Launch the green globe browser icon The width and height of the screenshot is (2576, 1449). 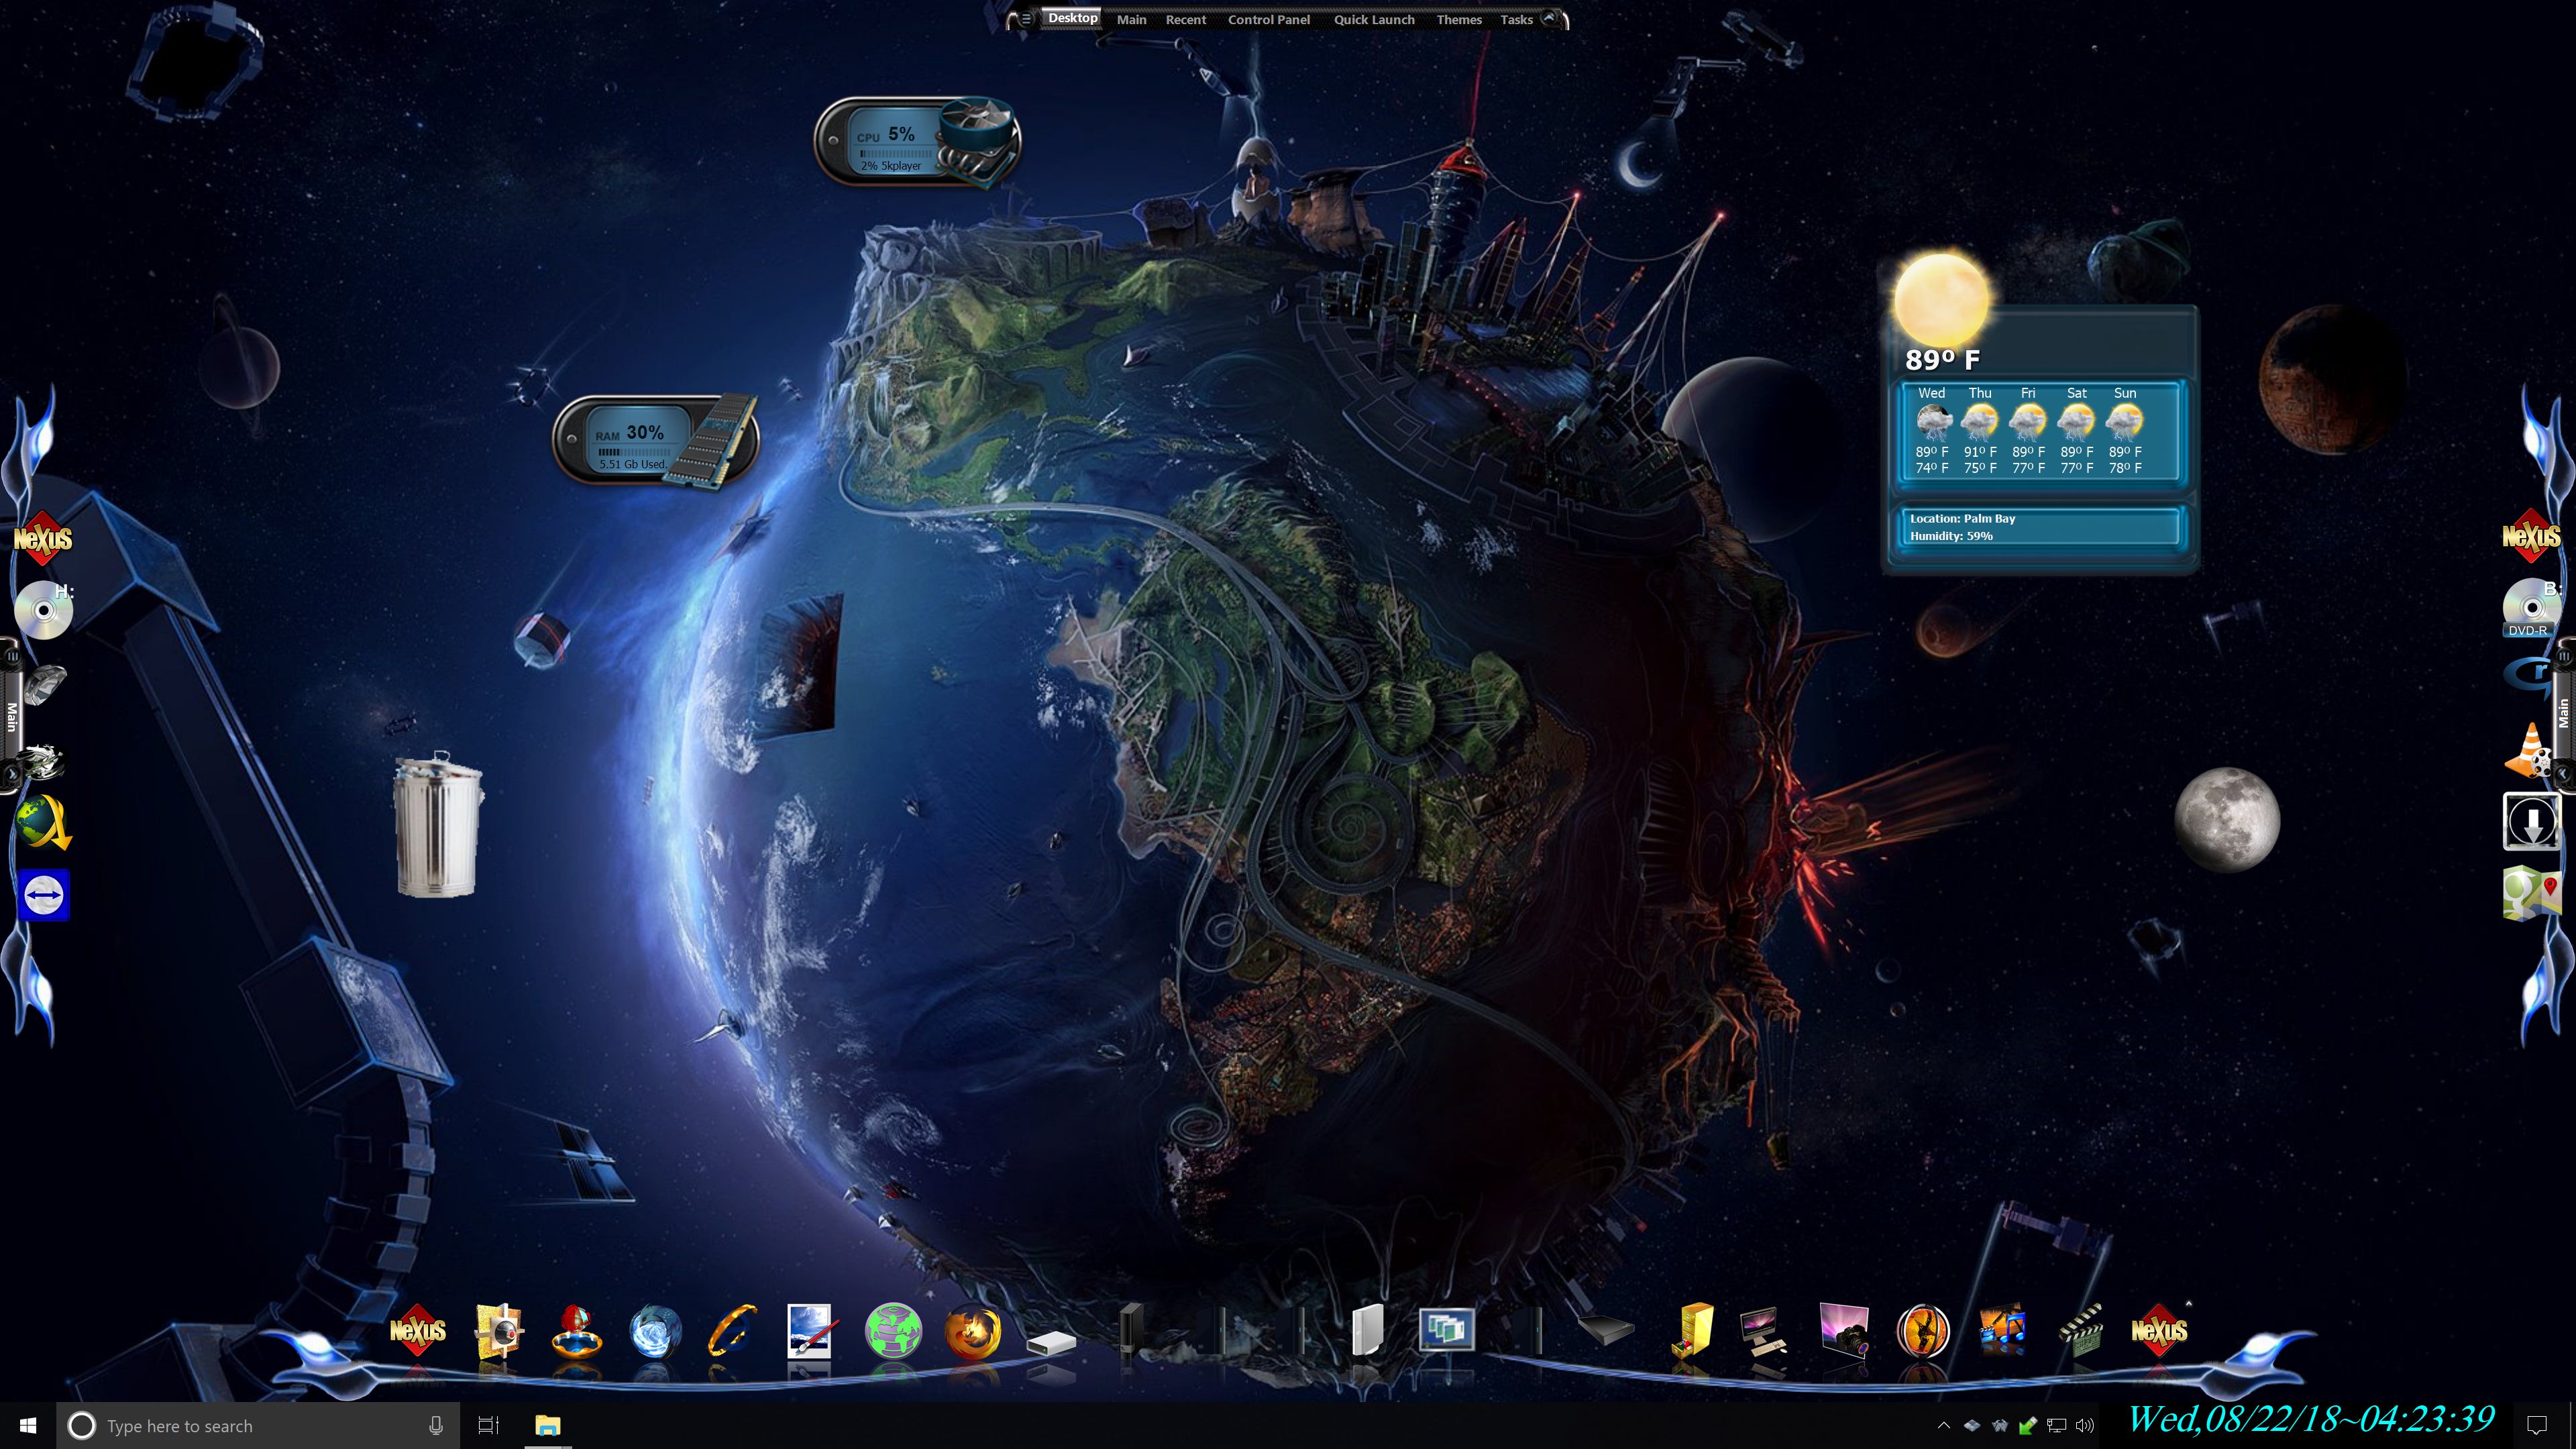click(892, 1331)
